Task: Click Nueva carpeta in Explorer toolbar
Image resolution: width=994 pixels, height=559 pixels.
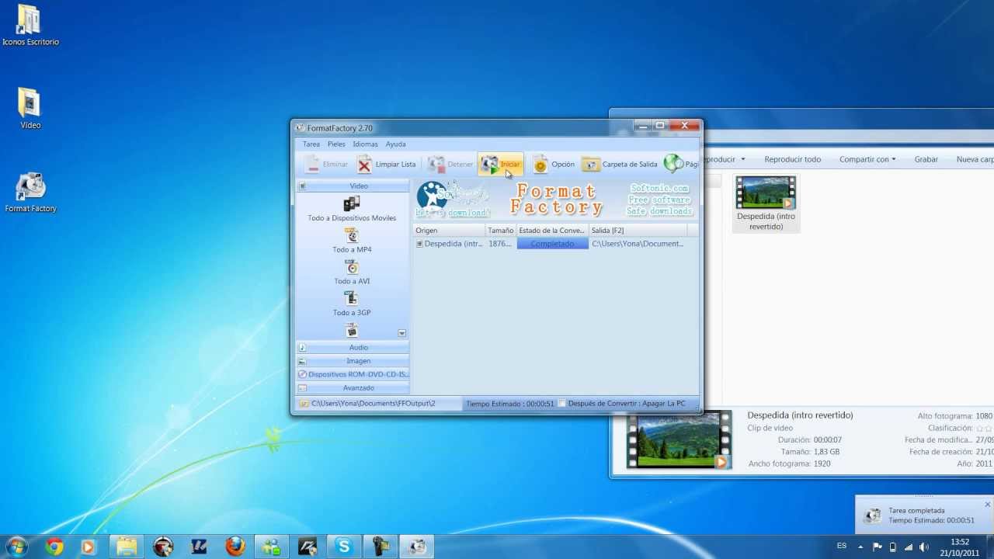Action: coord(975,159)
